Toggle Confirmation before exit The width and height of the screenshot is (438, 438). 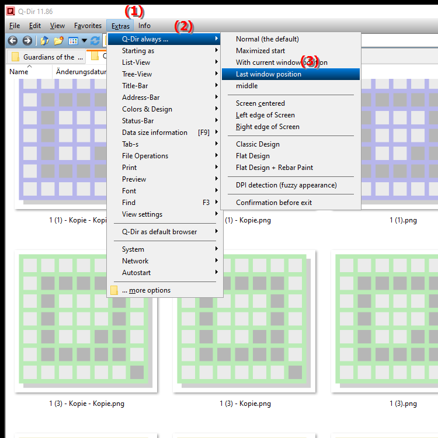(290, 203)
